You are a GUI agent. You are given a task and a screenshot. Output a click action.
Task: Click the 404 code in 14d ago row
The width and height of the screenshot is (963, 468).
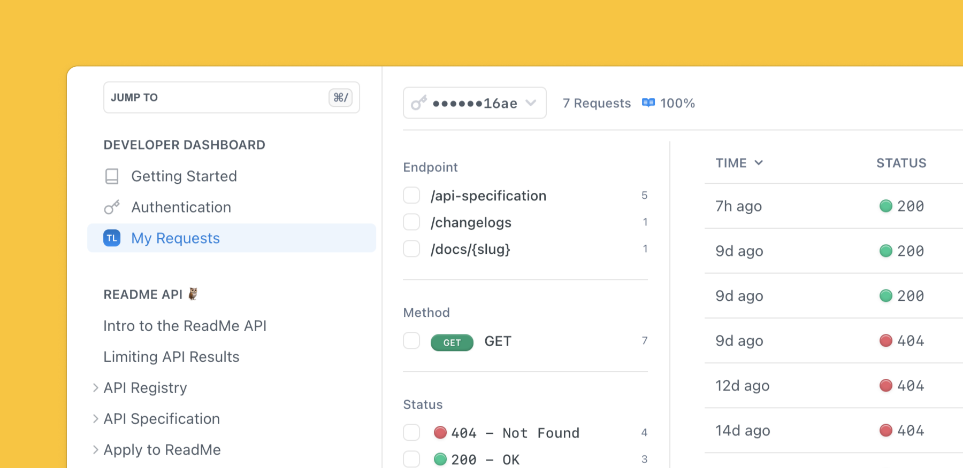tap(911, 431)
